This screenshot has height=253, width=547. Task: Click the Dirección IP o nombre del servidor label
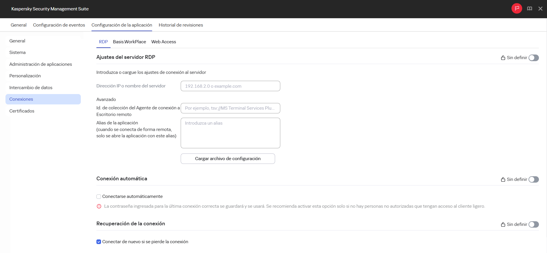(x=131, y=86)
